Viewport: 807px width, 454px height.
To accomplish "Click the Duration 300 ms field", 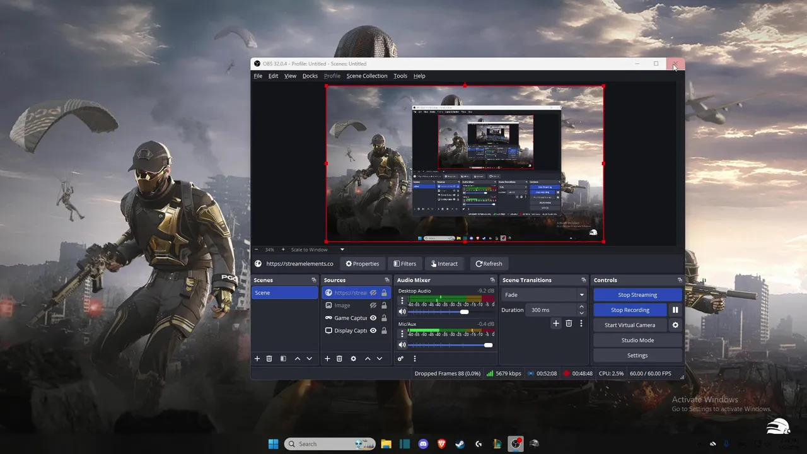I will click(x=552, y=310).
